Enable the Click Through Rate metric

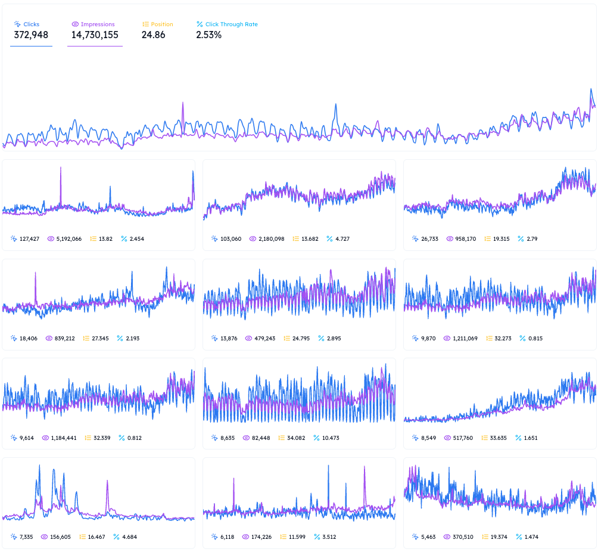click(x=226, y=30)
